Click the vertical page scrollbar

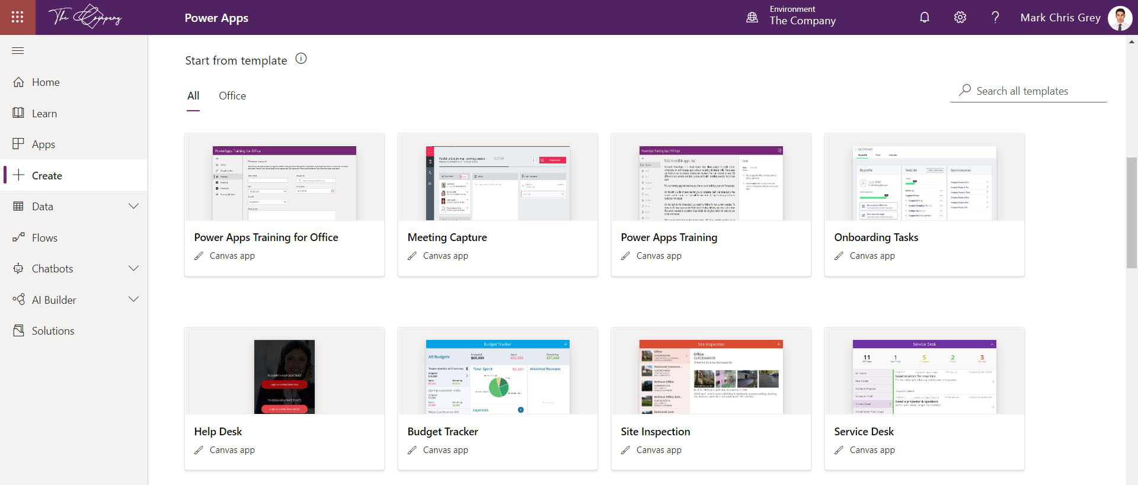click(1131, 213)
